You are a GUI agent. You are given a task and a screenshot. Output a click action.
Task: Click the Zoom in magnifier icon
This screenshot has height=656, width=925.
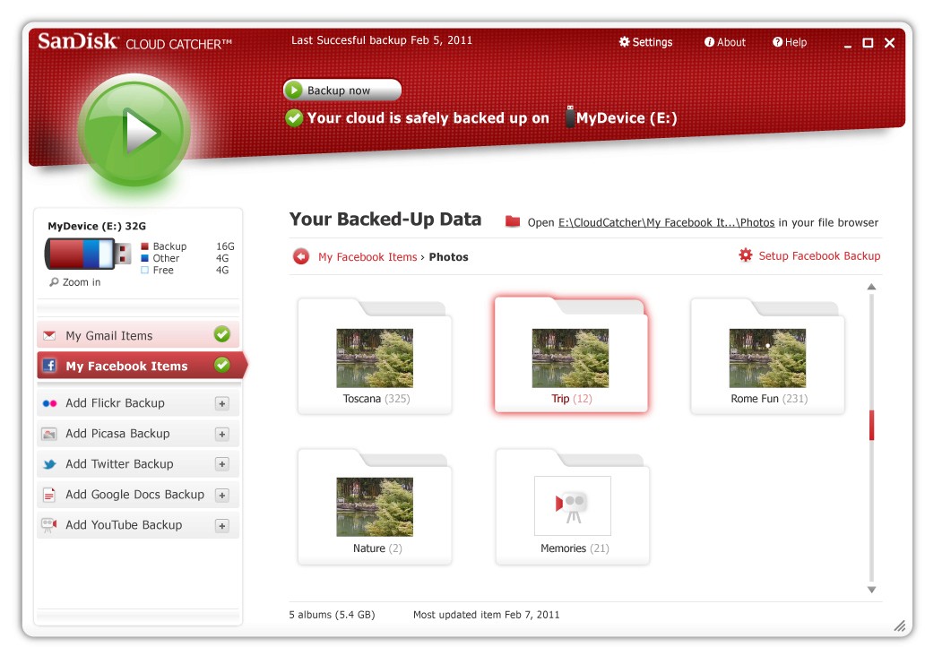coord(54,282)
